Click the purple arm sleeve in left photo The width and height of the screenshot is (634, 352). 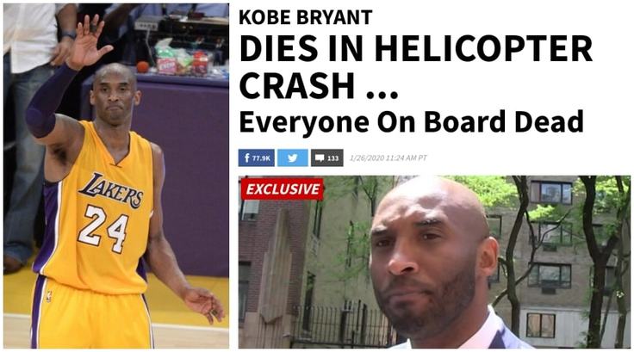click(x=48, y=102)
